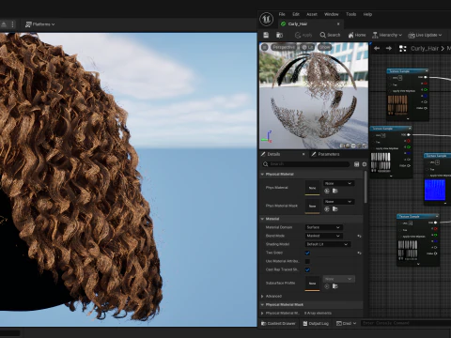Use custom mesh preview icon in viewport corner
Viewport: 451px width, 338px height.
tap(365, 146)
